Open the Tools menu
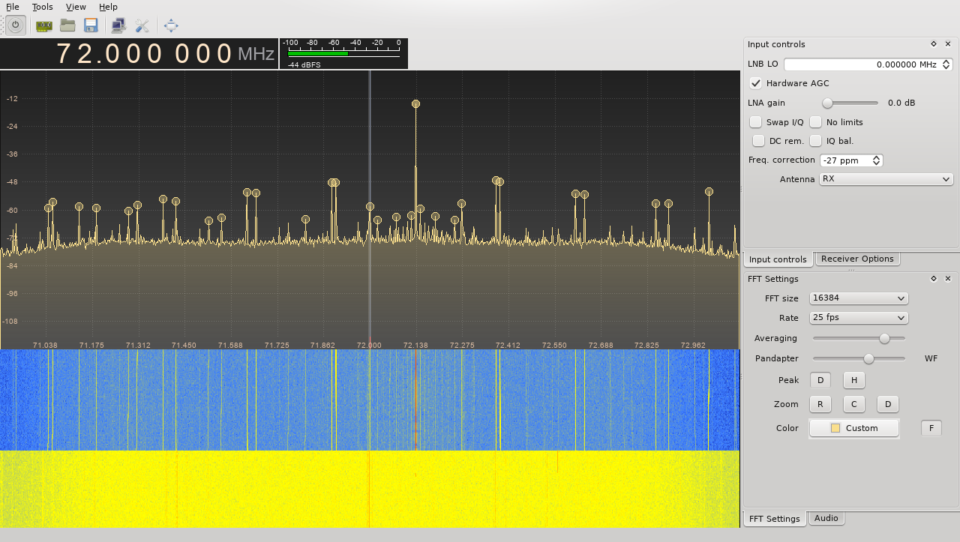 tap(42, 7)
